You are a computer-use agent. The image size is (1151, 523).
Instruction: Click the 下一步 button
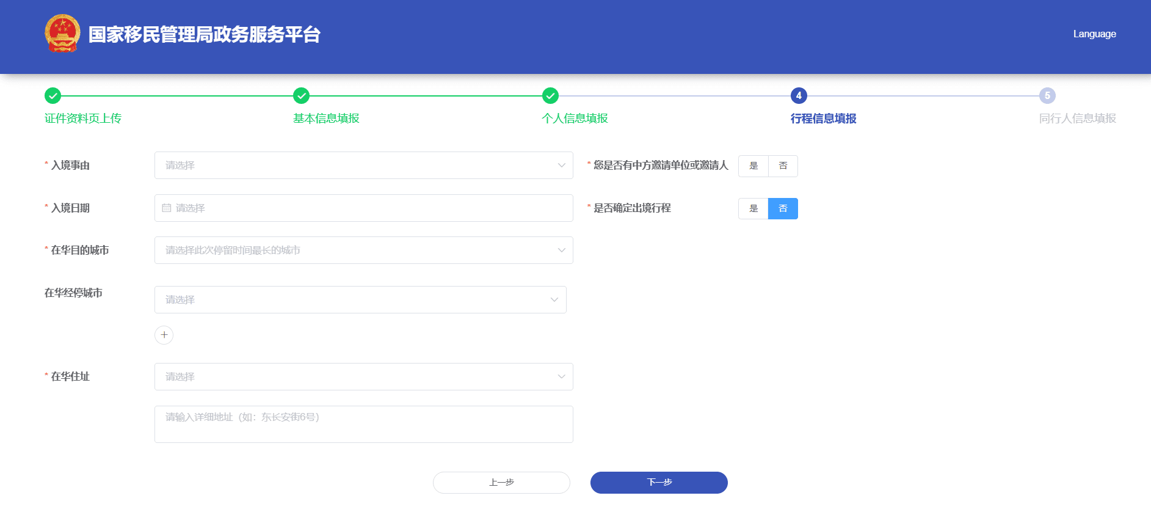point(659,483)
